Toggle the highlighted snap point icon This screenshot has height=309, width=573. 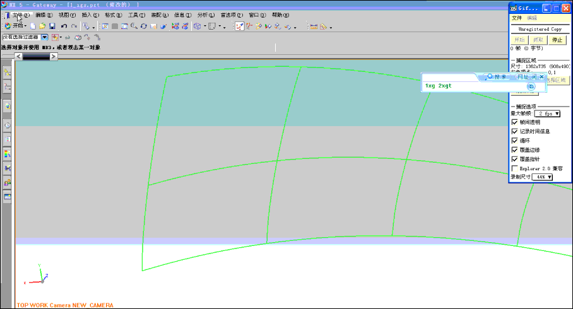point(239,26)
